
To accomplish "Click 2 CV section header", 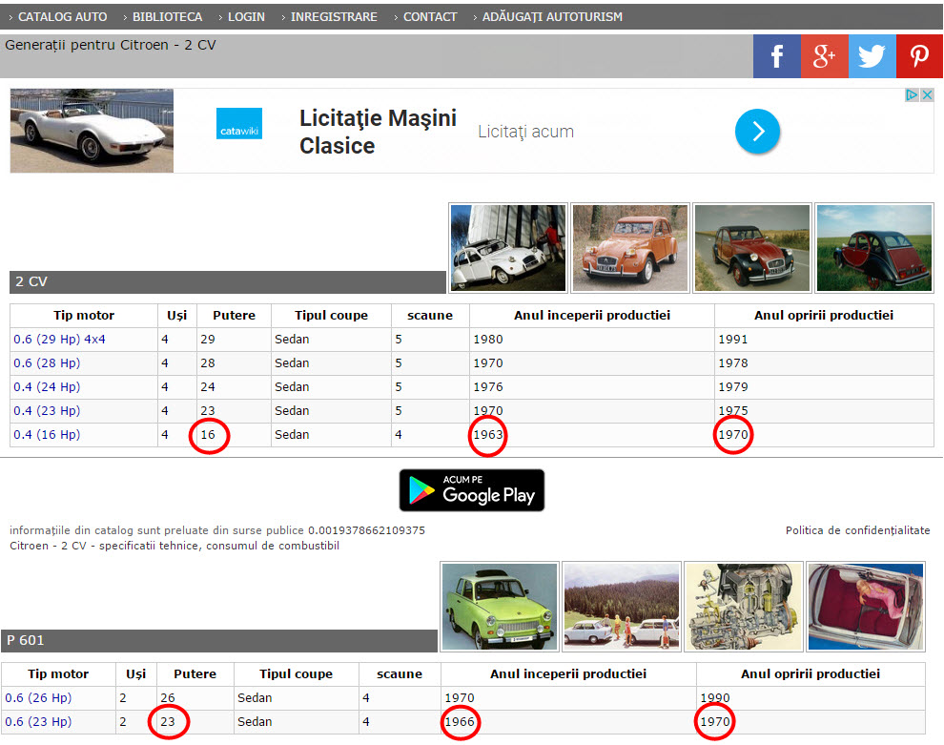I will 228,281.
